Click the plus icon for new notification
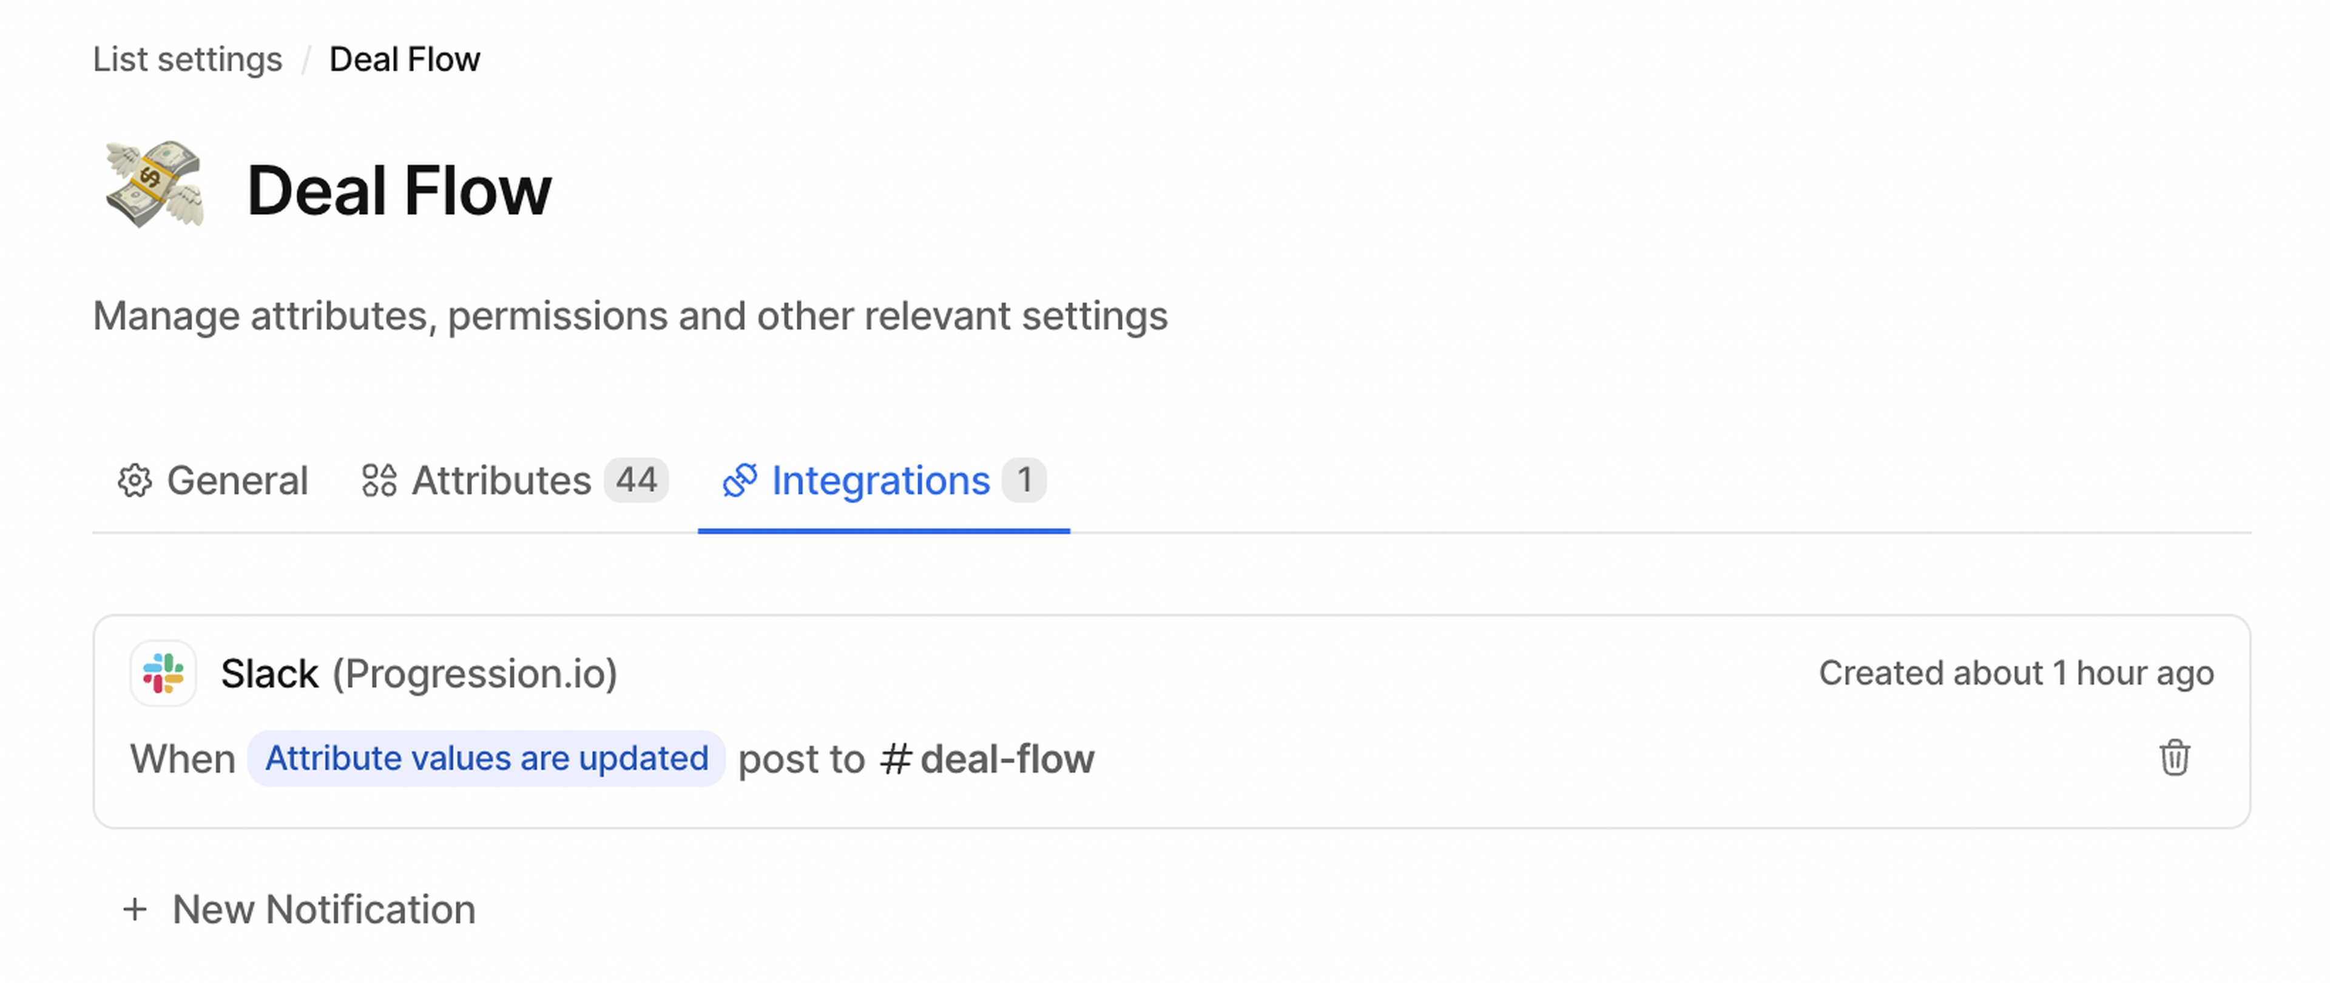2330x983 pixels. pos(135,910)
